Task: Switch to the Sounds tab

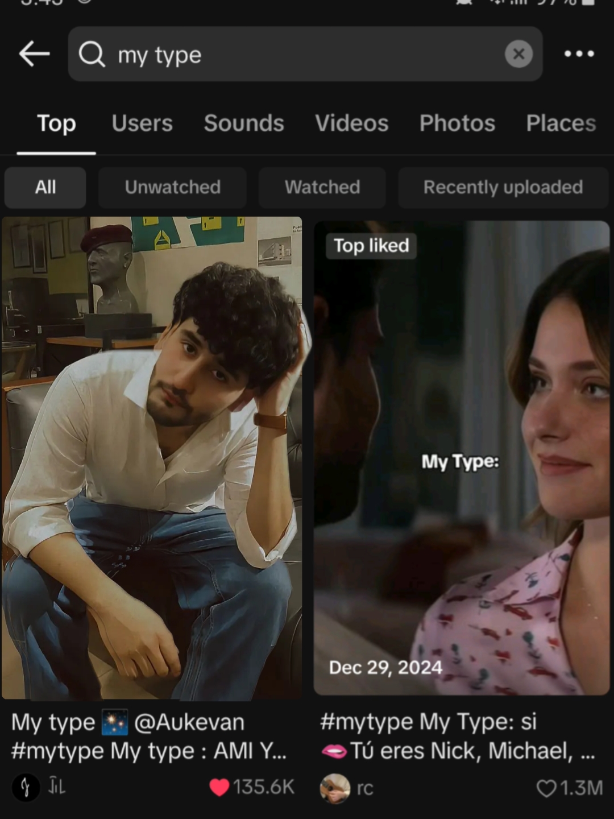Action: [x=244, y=123]
